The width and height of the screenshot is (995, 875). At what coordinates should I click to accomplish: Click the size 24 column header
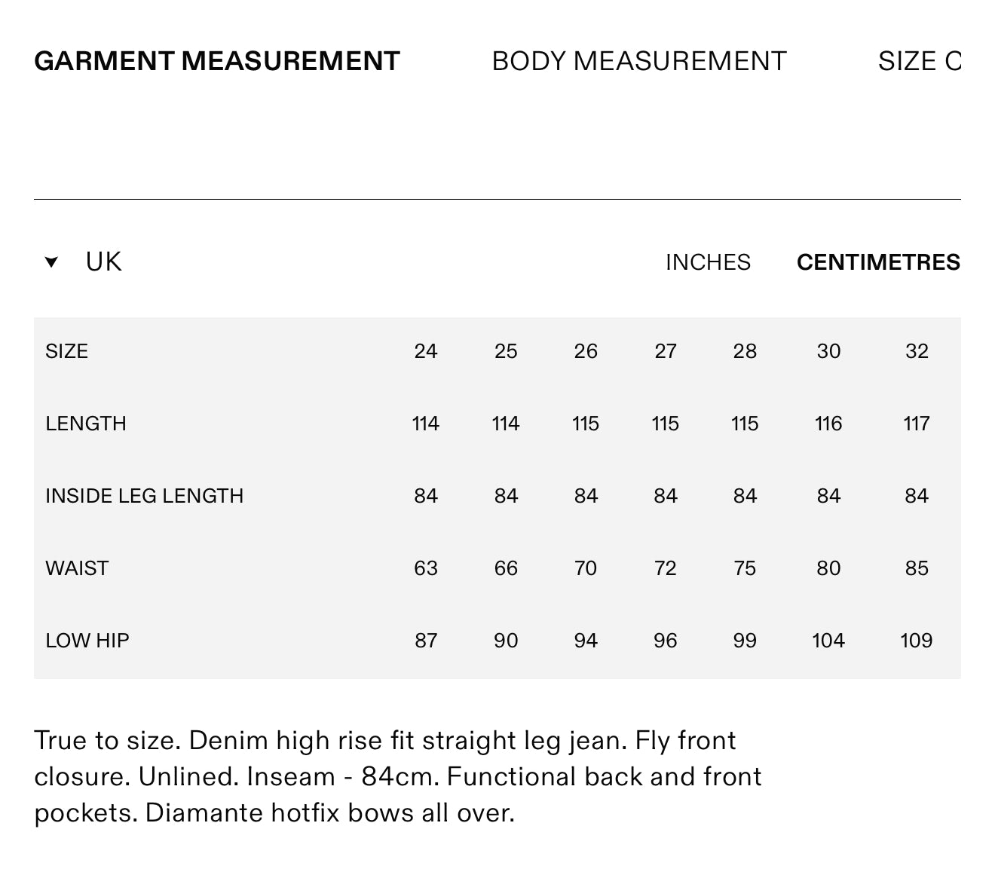click(x=426, y=351)
